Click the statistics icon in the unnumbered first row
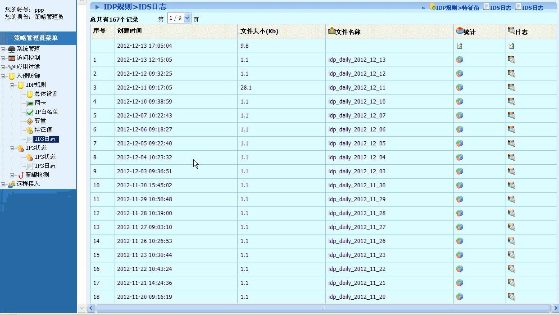The width and height of the screenshot is (559, 315). 459,46
